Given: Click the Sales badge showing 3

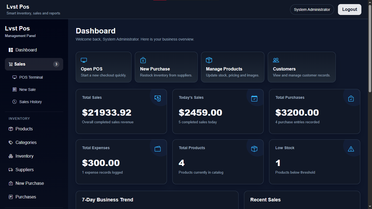Looking at the screenshot, I should coord(56,64).
